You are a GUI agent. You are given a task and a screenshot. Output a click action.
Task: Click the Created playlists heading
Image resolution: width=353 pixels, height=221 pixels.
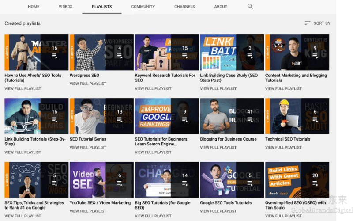23,23
